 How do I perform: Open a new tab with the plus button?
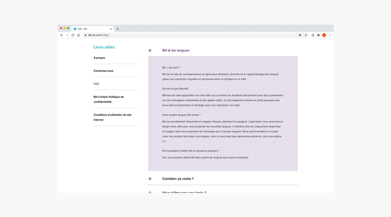[x=118, y=29]
